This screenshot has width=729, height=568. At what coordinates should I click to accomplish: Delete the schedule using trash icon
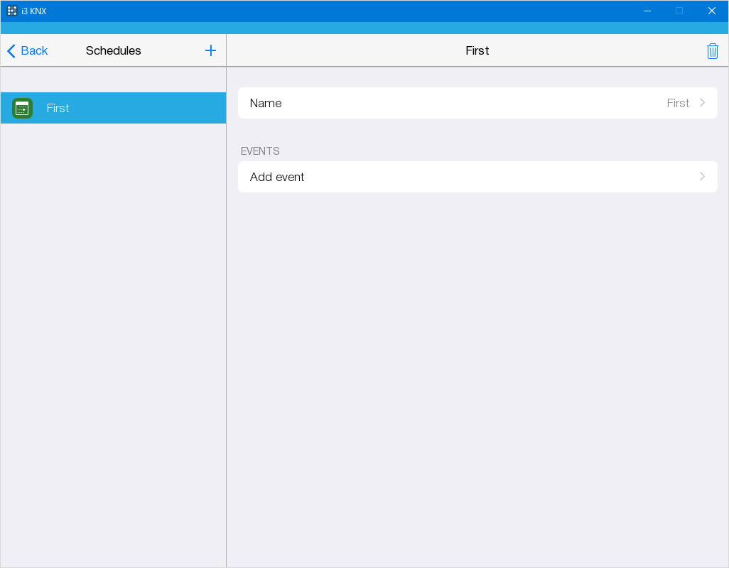(x=712, y=51)
